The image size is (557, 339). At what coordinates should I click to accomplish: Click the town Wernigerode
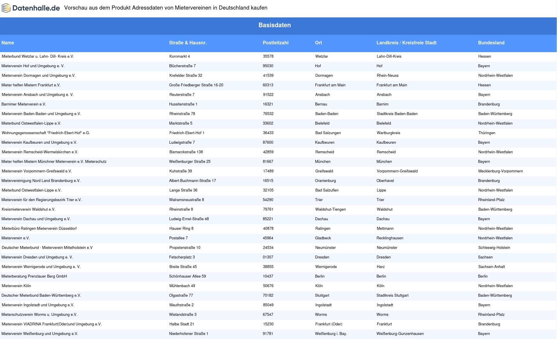(x=326, y=267)
